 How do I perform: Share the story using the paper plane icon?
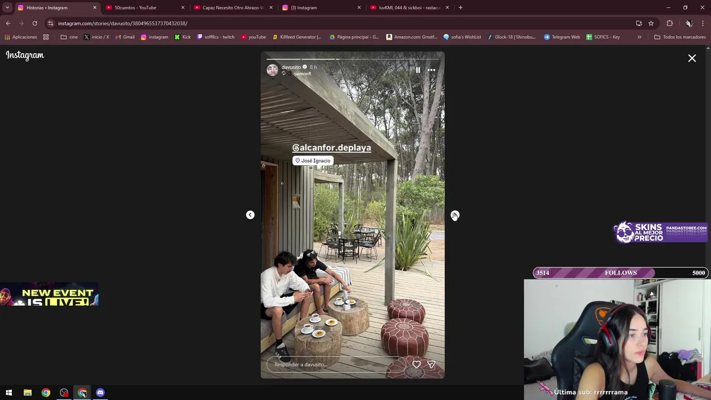point(432,364)
